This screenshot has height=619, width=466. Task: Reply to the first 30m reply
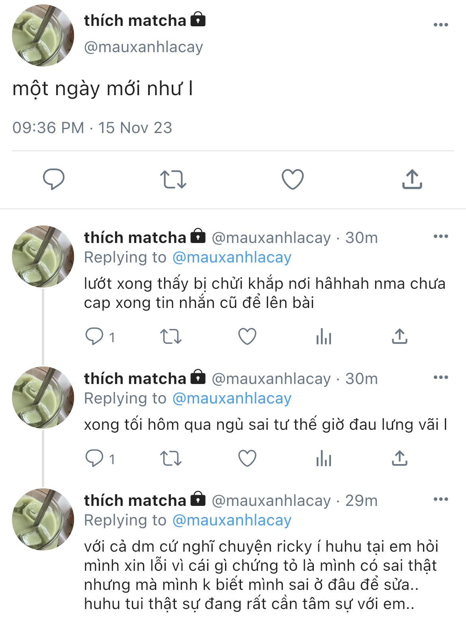[94, 337]
